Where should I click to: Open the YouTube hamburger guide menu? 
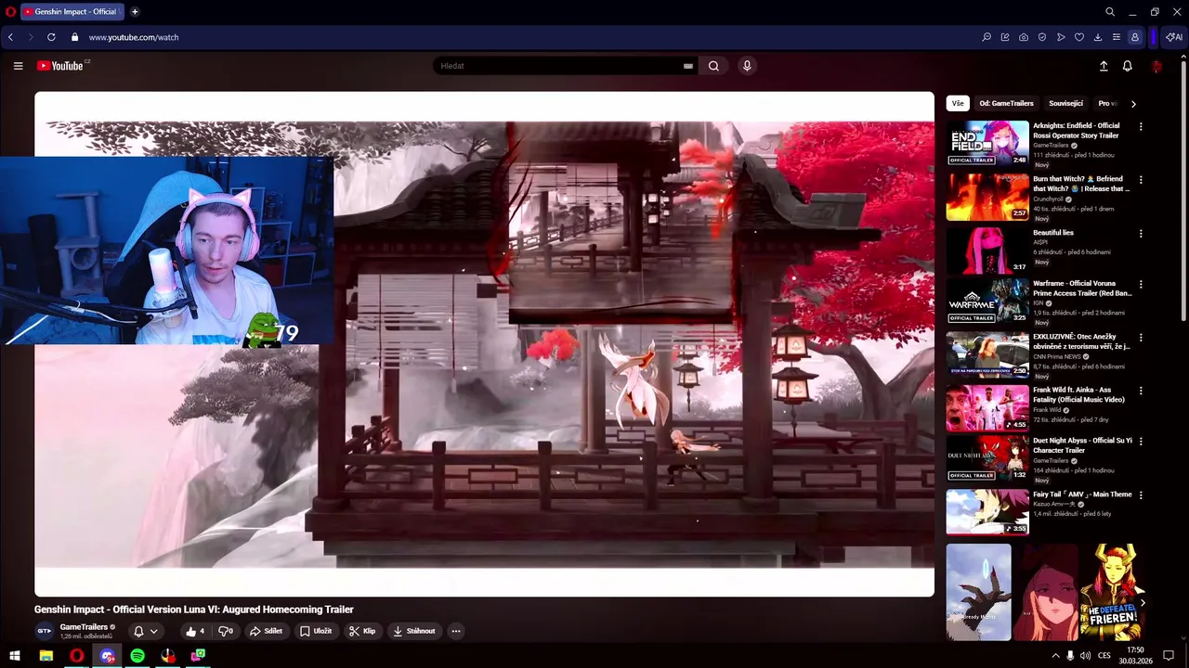18,66
